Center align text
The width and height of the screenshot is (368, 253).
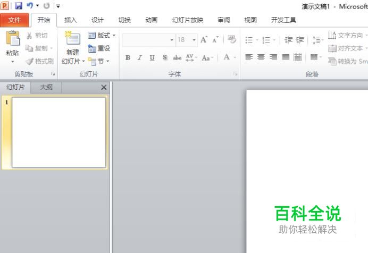pos(261,57)
